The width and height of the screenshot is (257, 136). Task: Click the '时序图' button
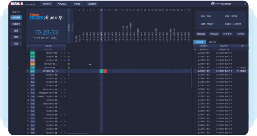click(x=241, y=34)
